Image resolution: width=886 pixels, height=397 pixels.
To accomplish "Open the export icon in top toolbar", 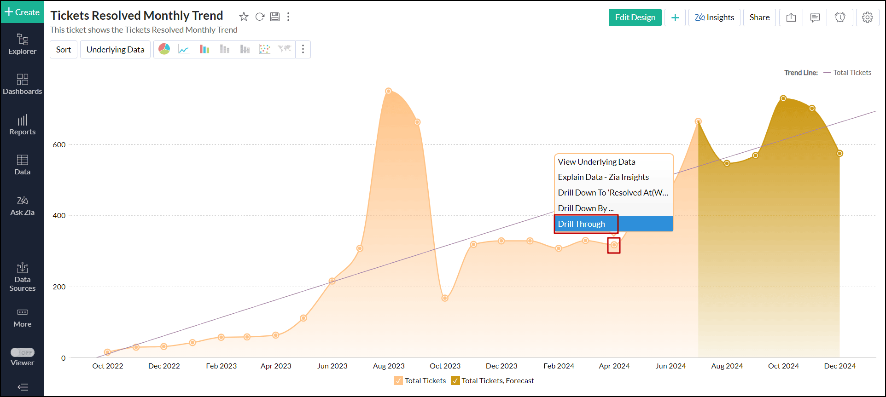I will pos(791,17).
